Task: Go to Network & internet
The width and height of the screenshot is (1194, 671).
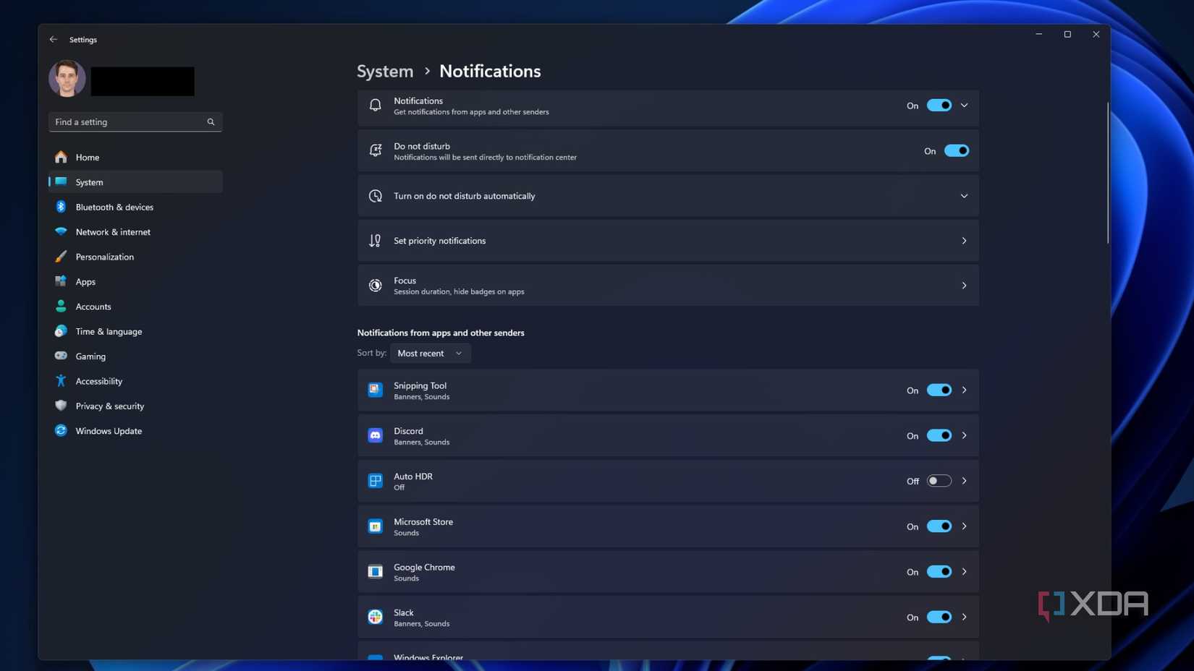Action: (135, 232)
